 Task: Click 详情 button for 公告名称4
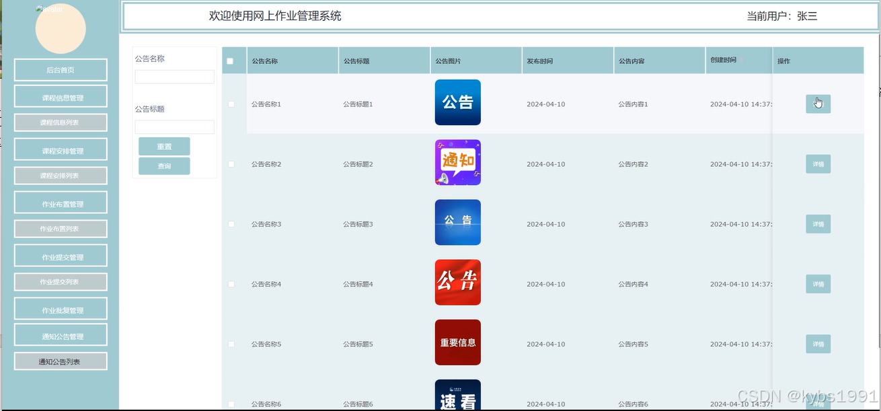click(x=818, y=284)
